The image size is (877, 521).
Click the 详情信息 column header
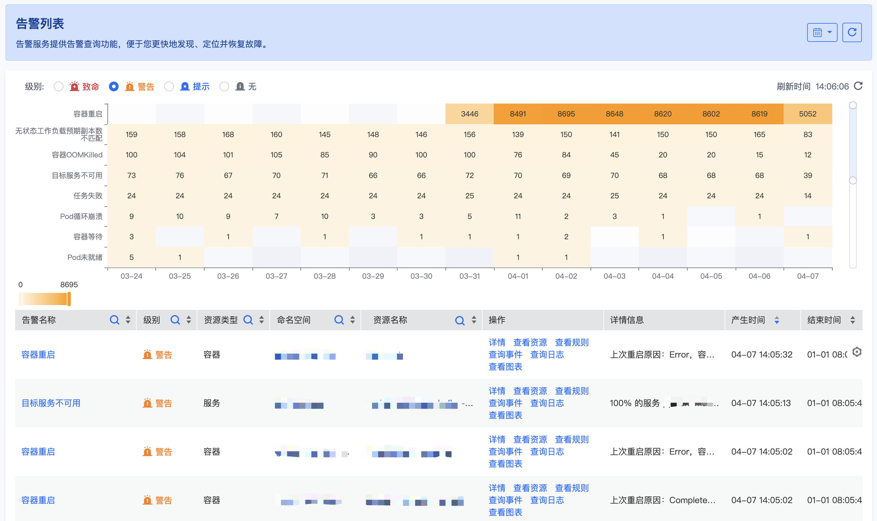[x=627, y=320]
